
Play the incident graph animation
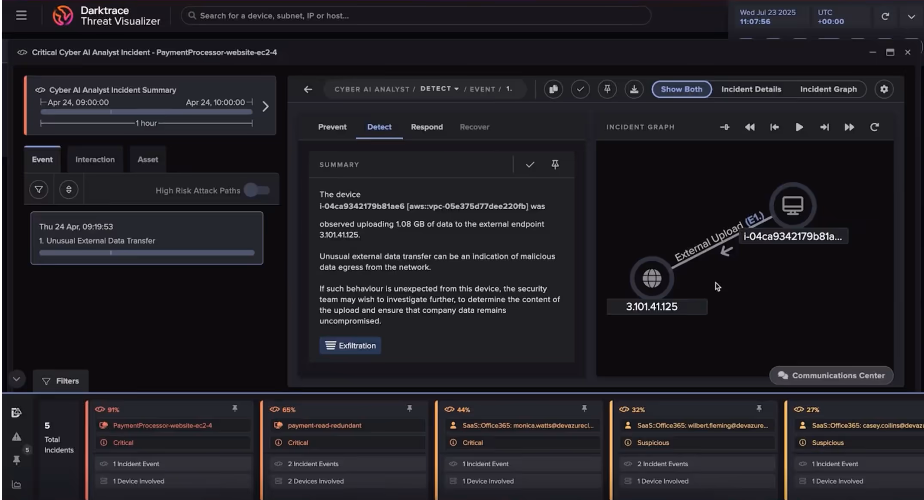799,127
